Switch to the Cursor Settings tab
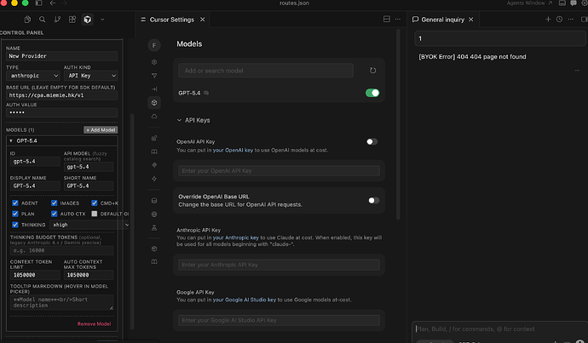This screenshot has height=343, width=588. coord(172,20)
